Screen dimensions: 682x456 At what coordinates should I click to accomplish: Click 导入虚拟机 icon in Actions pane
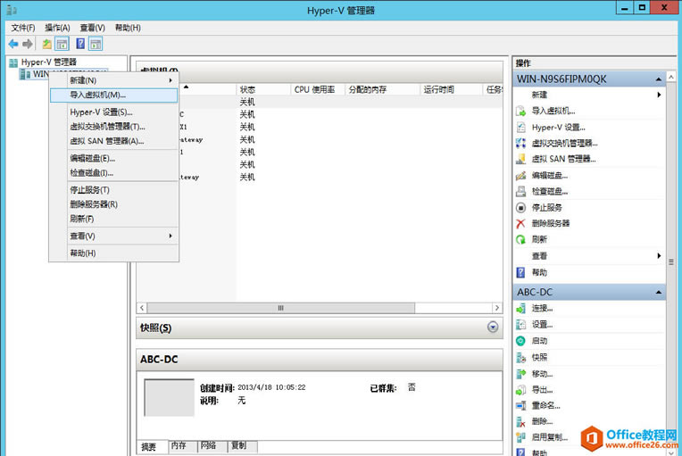[x=520, y=112]
